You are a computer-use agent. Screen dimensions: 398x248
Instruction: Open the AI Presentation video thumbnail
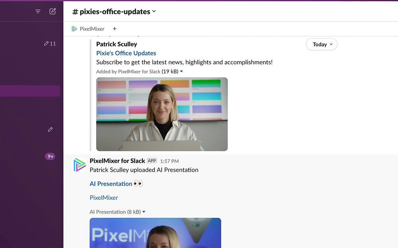pos(155,233)
